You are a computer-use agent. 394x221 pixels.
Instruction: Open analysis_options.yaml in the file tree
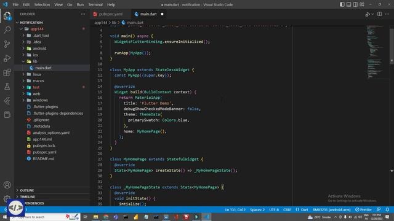(52, 133)
